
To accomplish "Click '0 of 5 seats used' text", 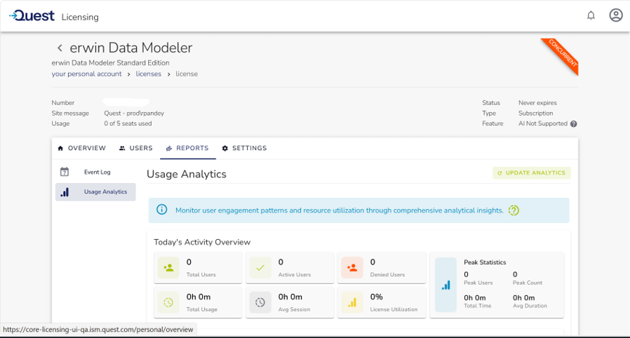I will 128,123.
